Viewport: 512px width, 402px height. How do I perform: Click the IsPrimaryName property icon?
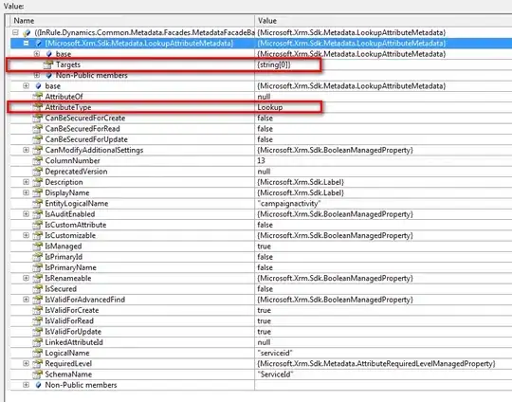38,267
